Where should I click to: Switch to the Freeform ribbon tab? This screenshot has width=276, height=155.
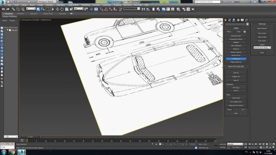(20, 13)
